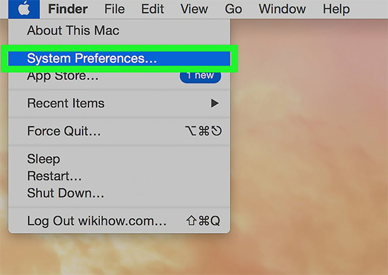Viewport: 388px width, 275px height.
Task: Choose About This Mac
Action: (119, 30)
